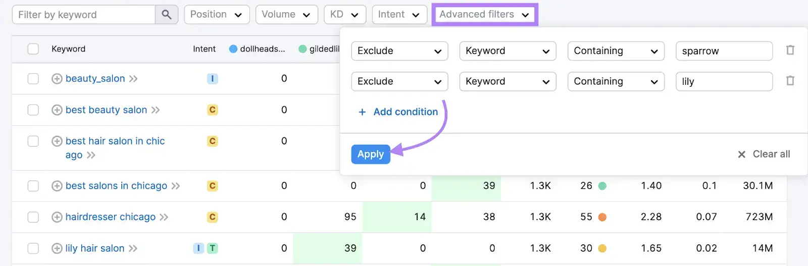
Task: Open the Position filter dropdown
Action: point(217,15)
